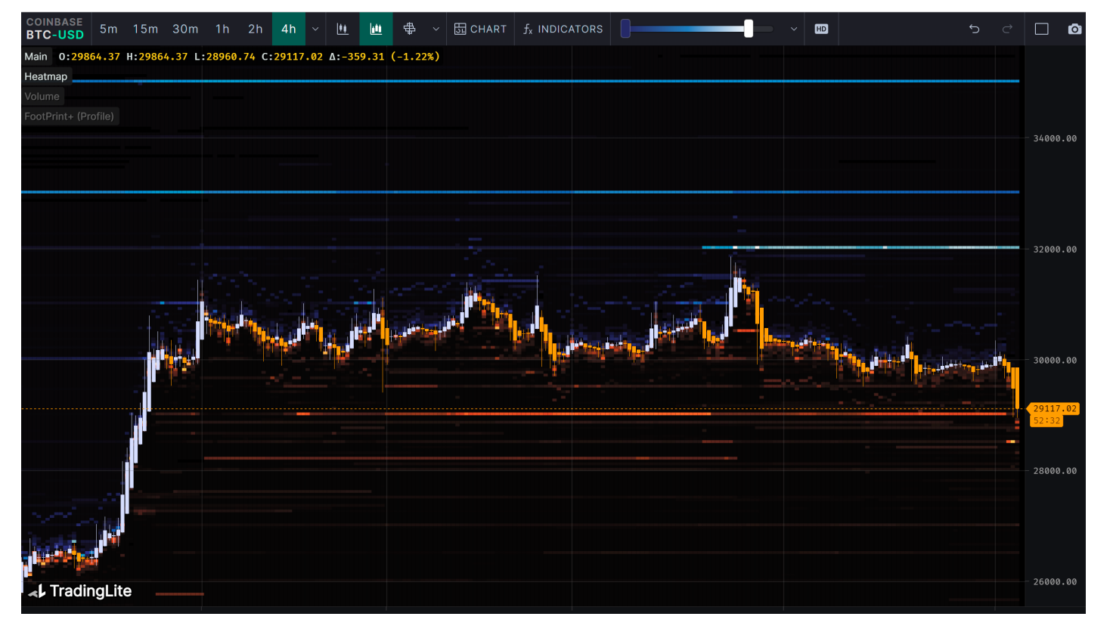The width and height of the screenshot is (1113, 632).
Task: Click the undo arrow icon
Action: [x=974, y=29]
